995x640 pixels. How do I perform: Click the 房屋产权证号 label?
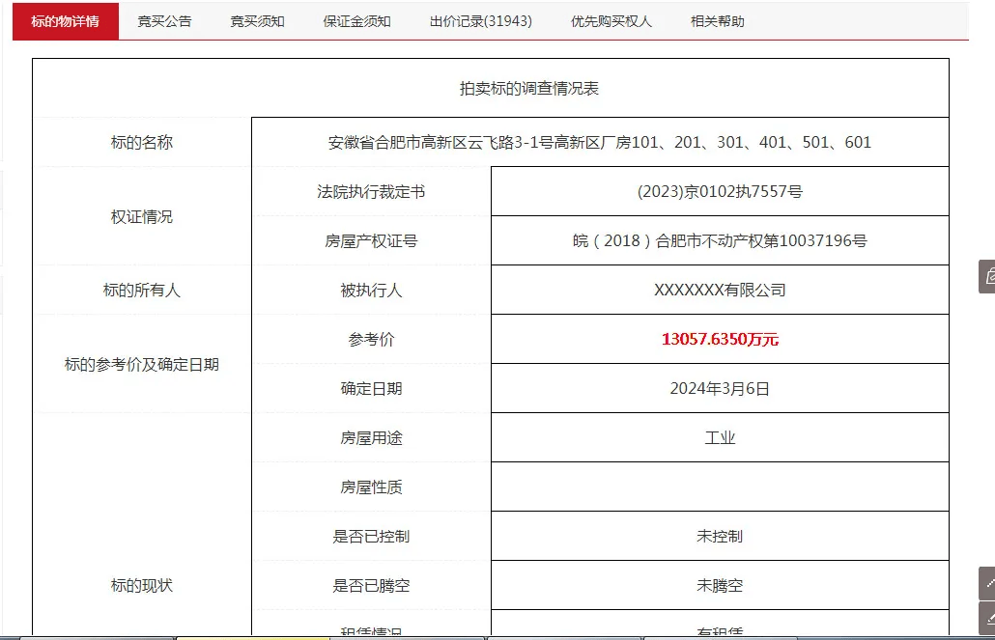pyautogui.click(x=371, y=241)
